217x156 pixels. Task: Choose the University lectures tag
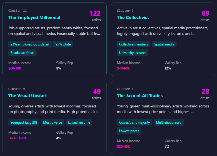pos(132,52)
